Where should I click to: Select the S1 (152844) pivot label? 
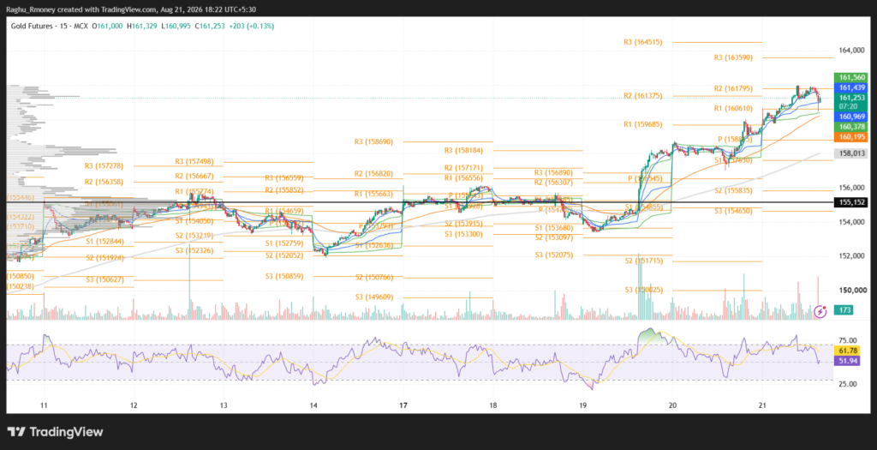(x=104, y=241)
